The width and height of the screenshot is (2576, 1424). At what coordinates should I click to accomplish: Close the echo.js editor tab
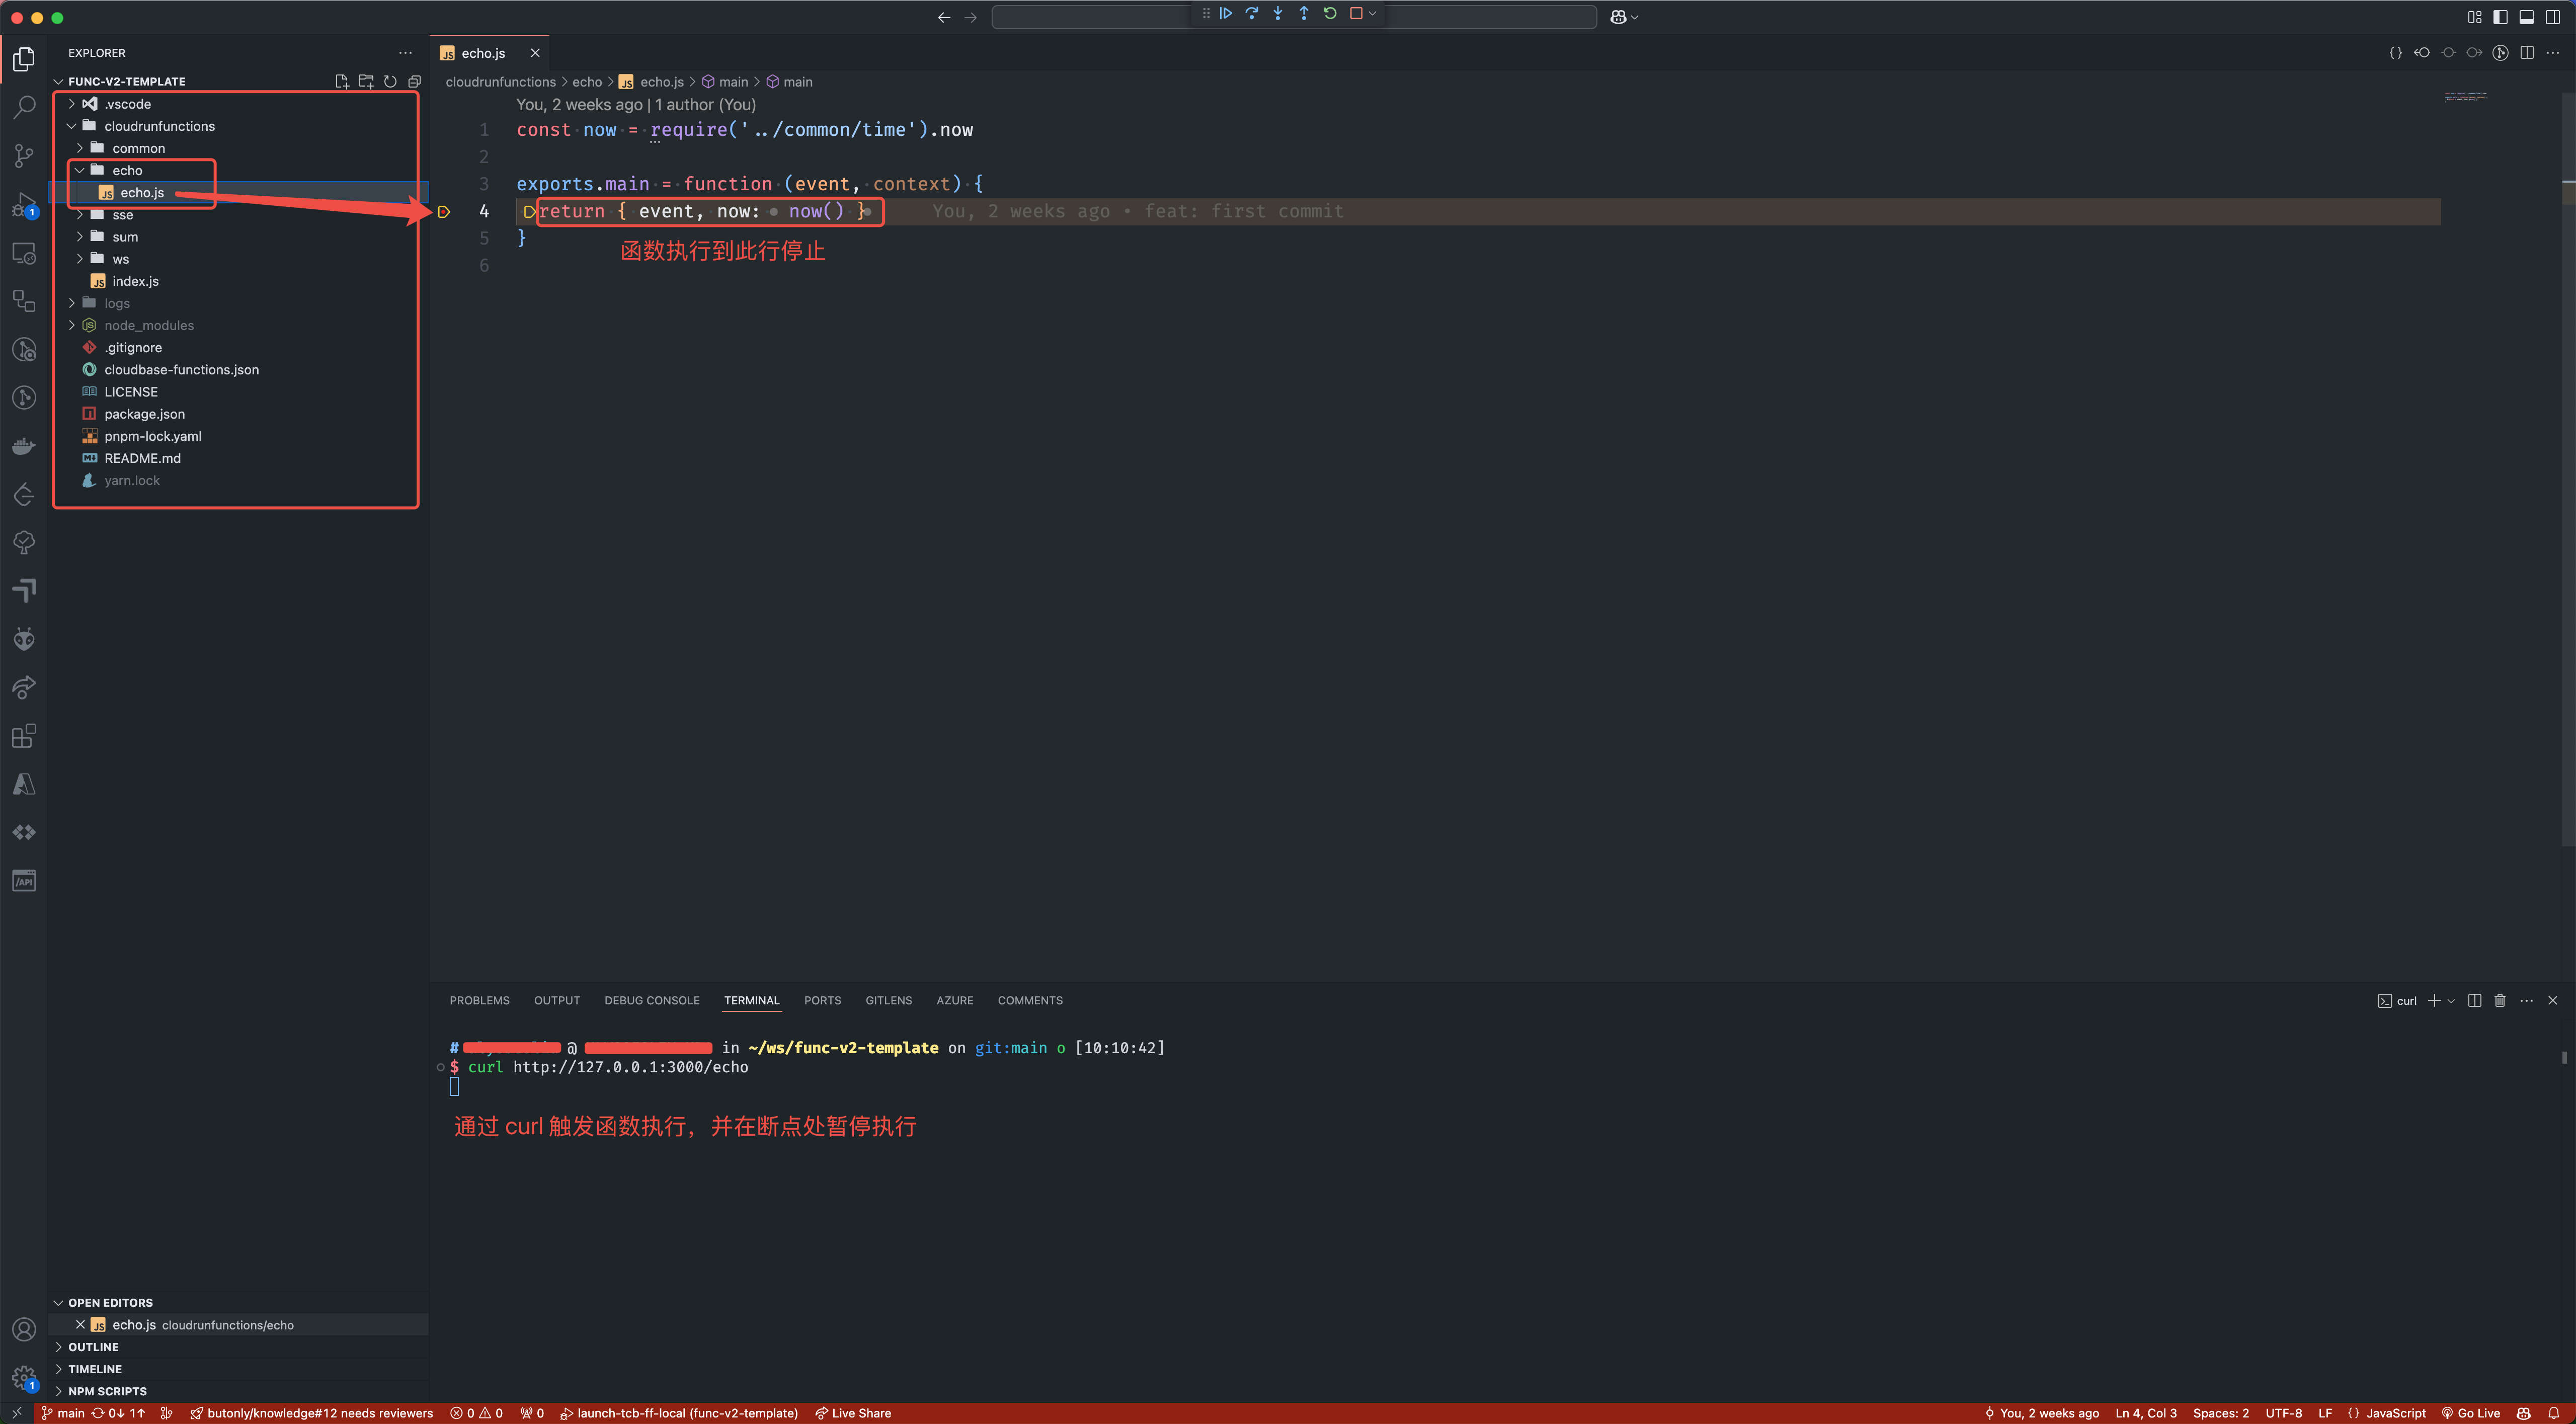pyautogui.click(x=535, y=53)
